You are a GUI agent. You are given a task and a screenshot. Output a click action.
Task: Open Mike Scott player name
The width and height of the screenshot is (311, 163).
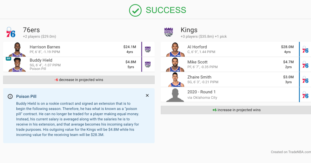tap(197, 62)
